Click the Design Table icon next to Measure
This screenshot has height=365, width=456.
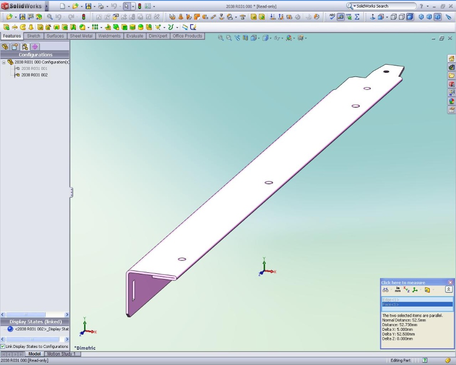349,17
